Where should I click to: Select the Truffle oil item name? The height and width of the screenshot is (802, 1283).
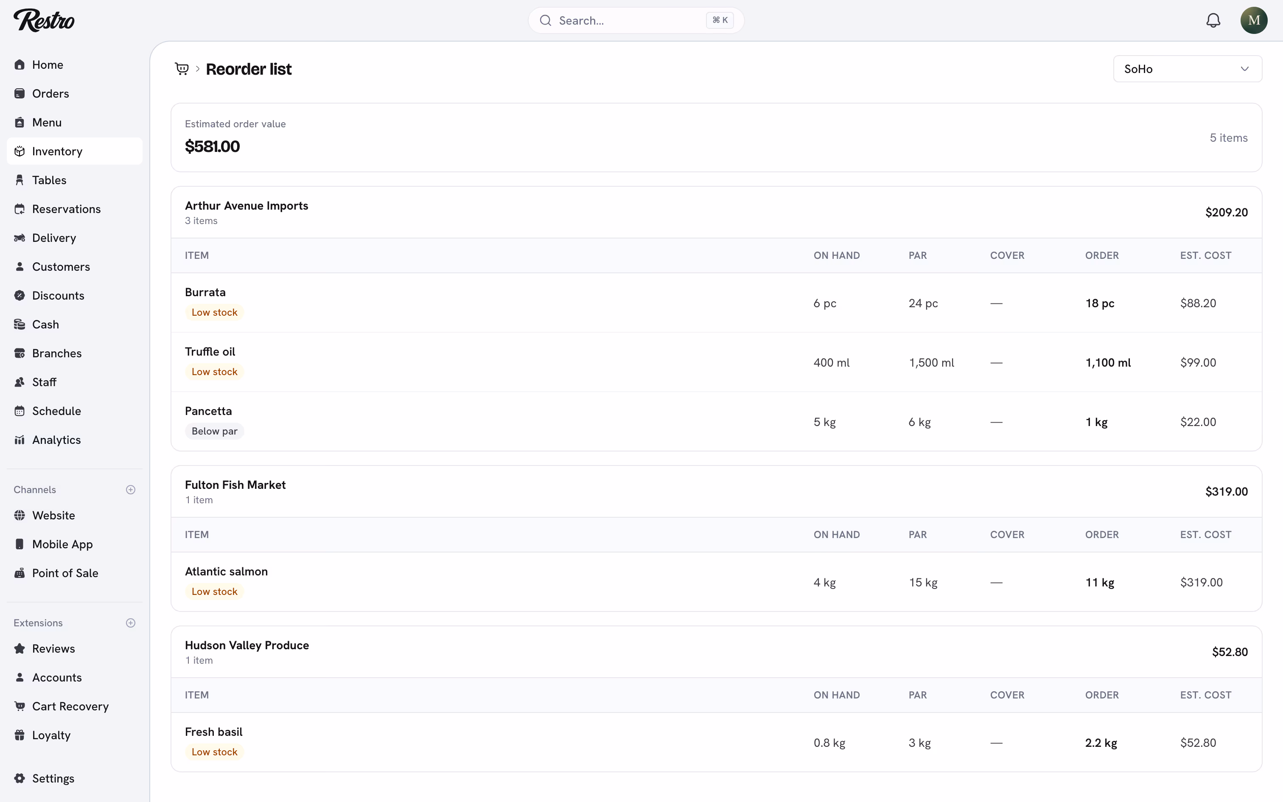[x=210, y=352]
